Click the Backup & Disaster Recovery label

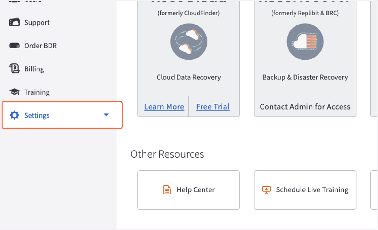tap(305, 77)
